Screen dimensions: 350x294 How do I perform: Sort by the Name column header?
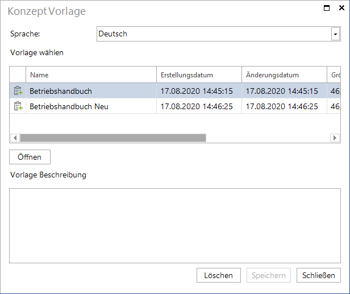(91, 75)
